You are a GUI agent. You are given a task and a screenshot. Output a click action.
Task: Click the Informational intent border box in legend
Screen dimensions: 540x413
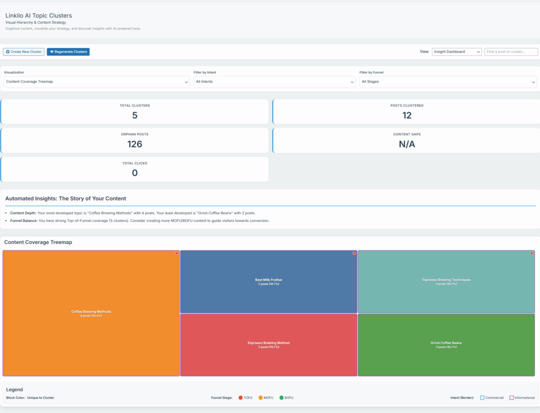(x=512, y=398)
